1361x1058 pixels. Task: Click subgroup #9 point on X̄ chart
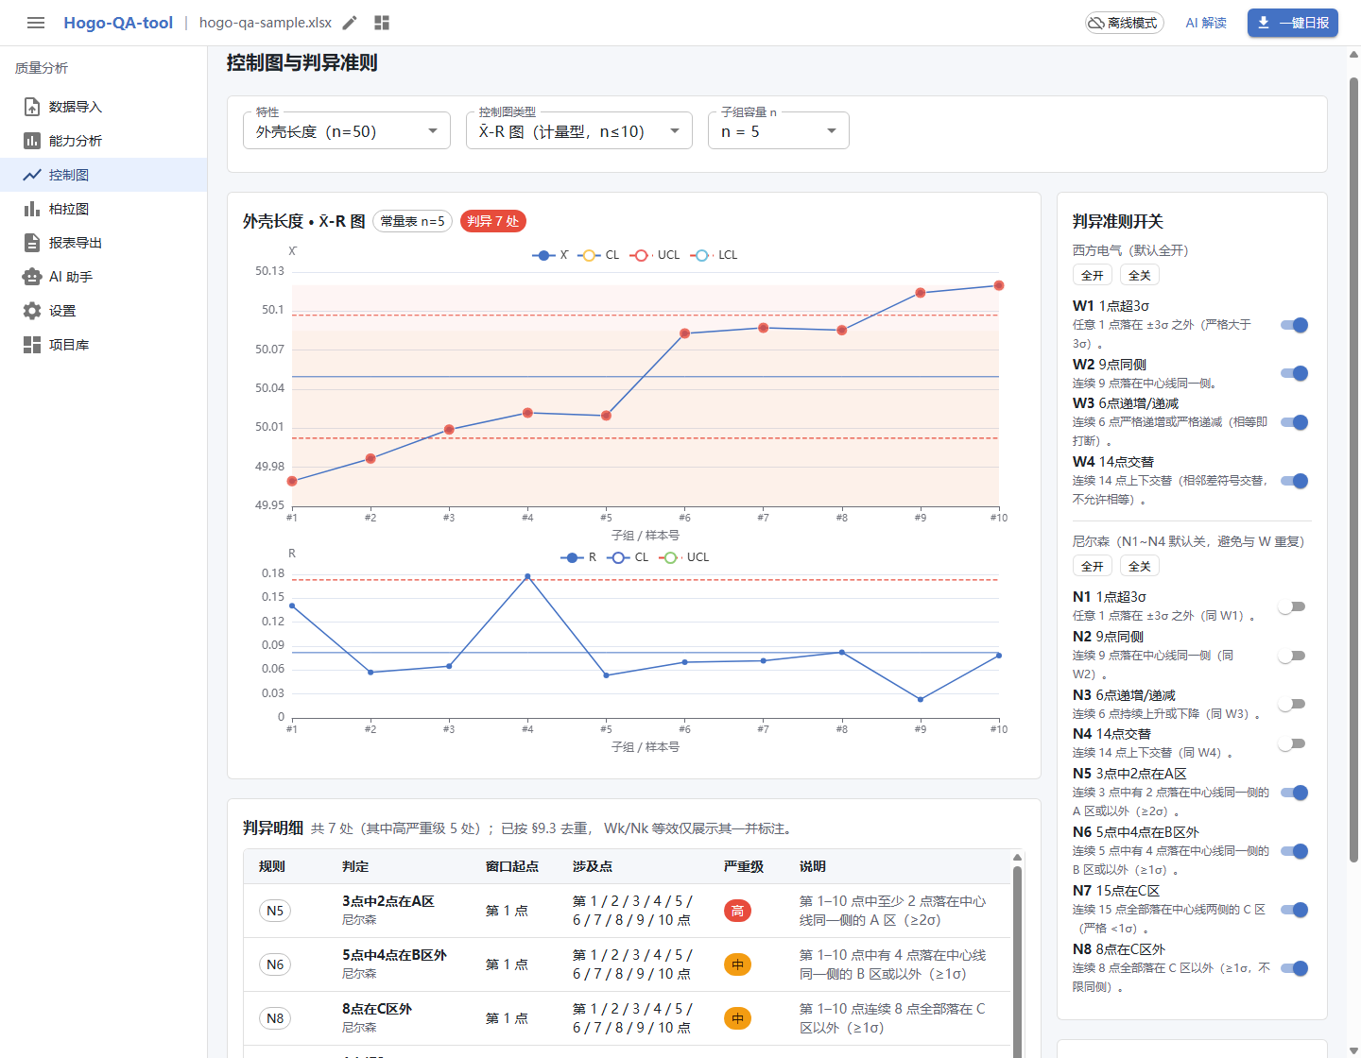(x=921, y=293)
